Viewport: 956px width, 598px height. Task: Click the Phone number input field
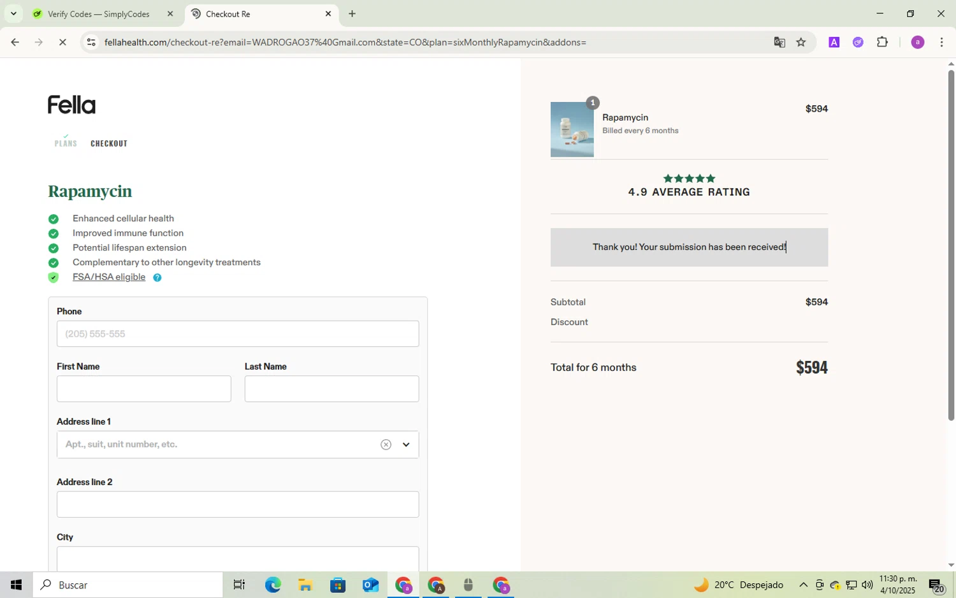click(238, 334)
